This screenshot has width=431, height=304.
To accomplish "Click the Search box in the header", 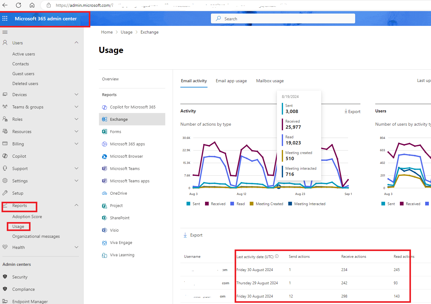I will [283, 18].
